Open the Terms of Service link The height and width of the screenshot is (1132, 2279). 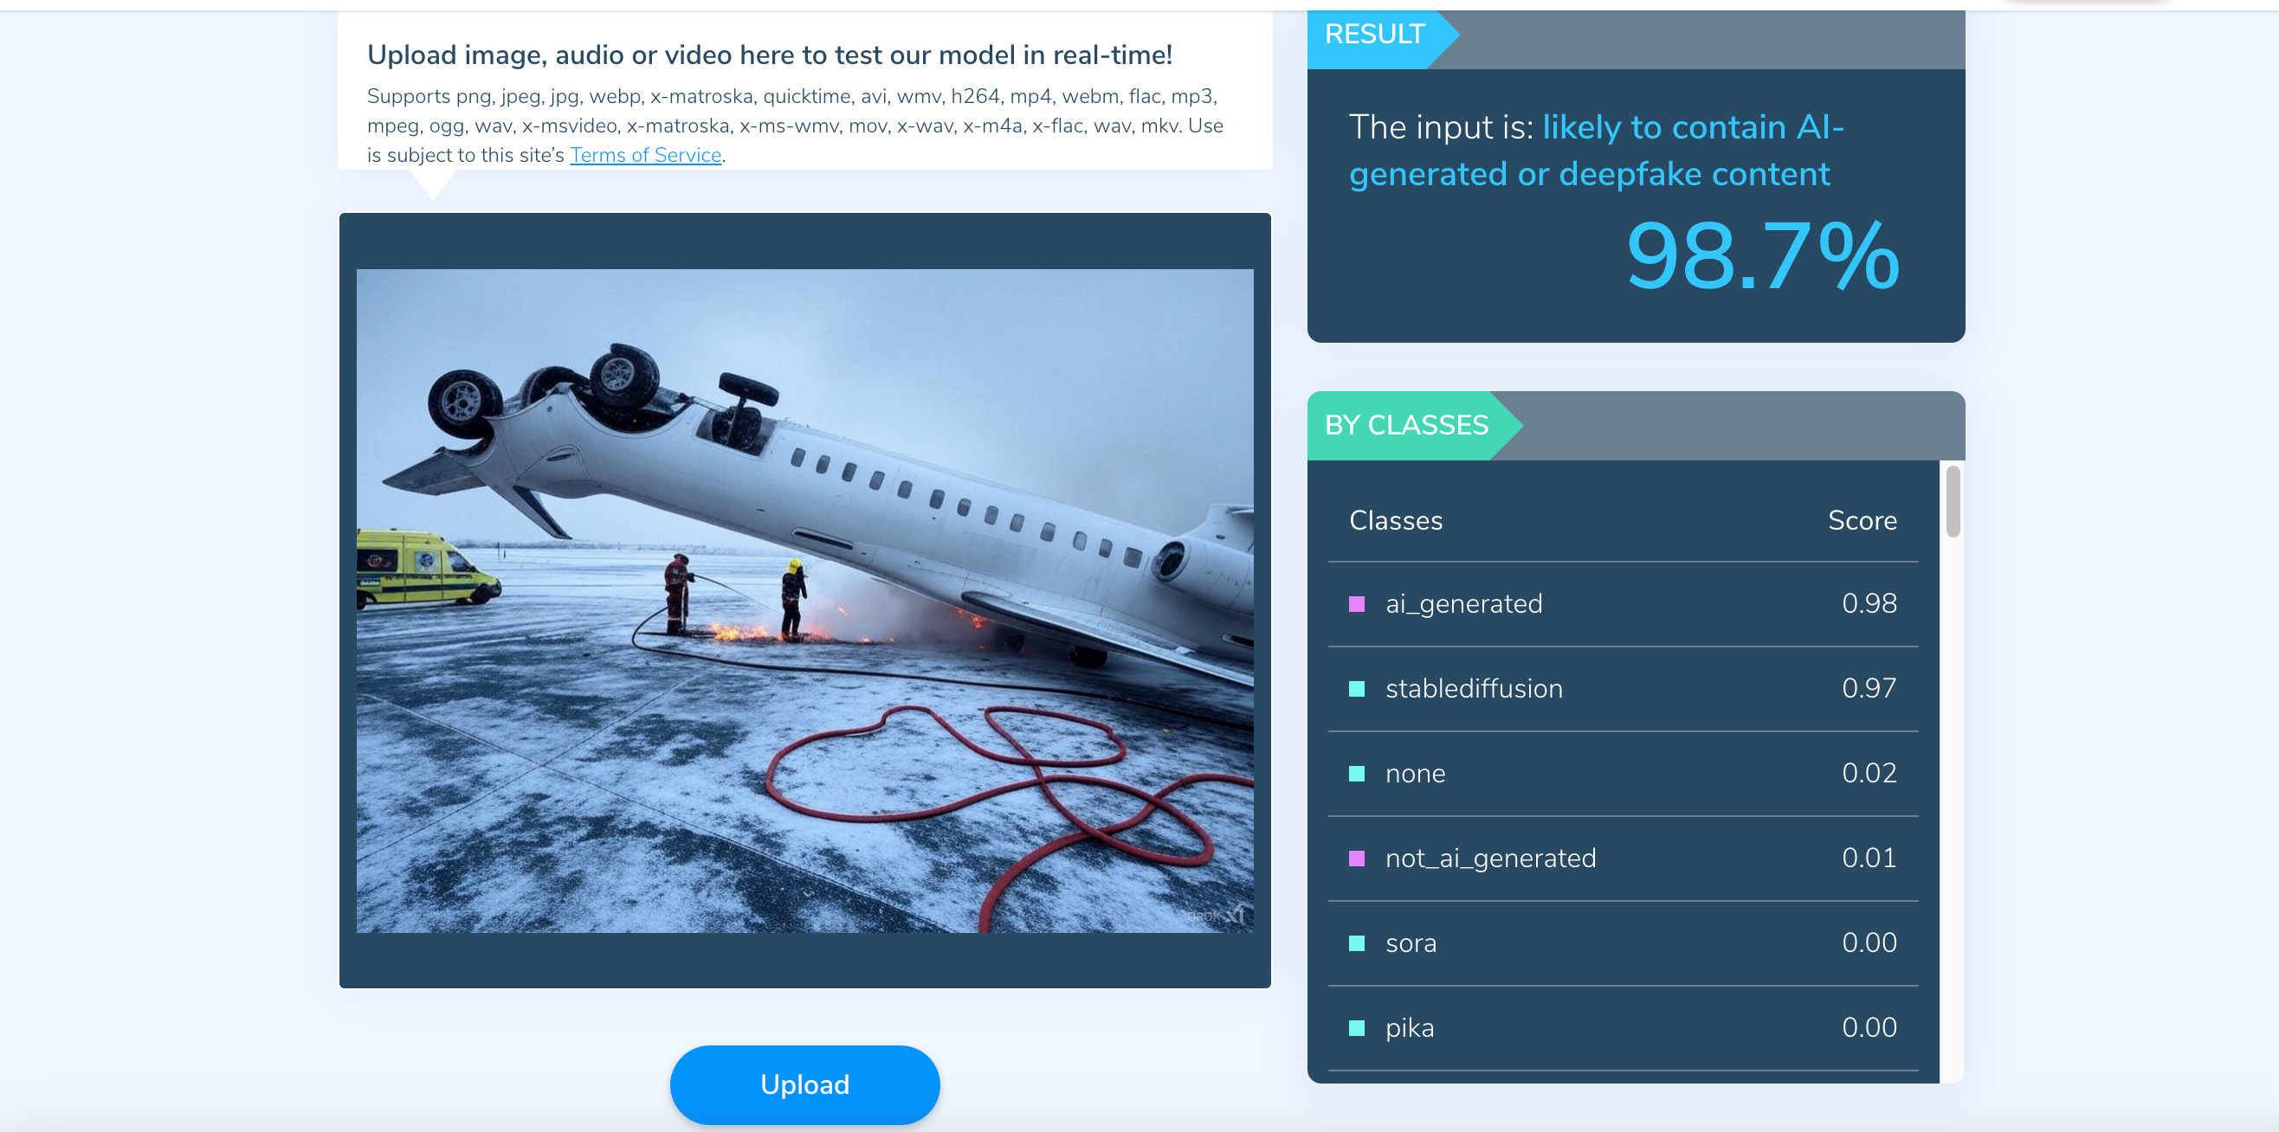coord(646,155)
